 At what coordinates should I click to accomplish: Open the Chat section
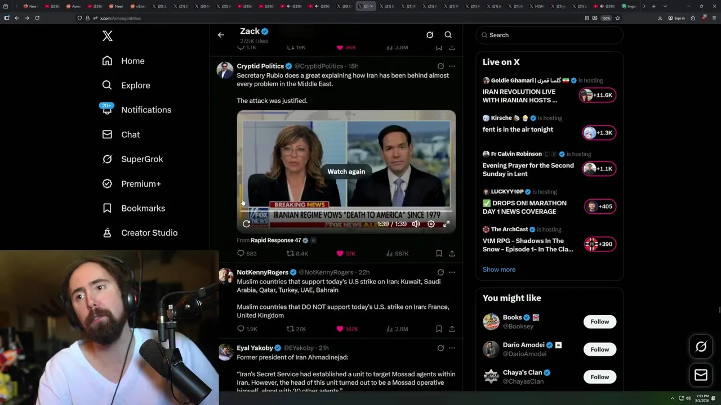pos(121,134)
